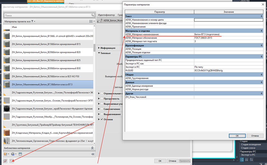267x165 pixels.
Task: Click the Z-to-A sort icon in properties
Action: pos(251,160)
